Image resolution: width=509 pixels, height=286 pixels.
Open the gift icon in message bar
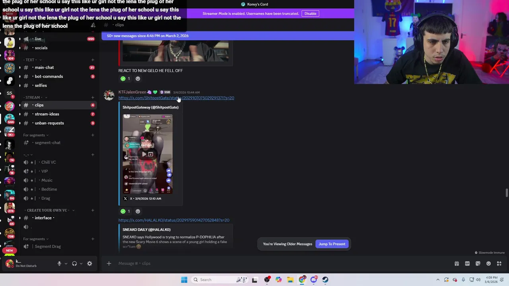click(x=457, y=263)
